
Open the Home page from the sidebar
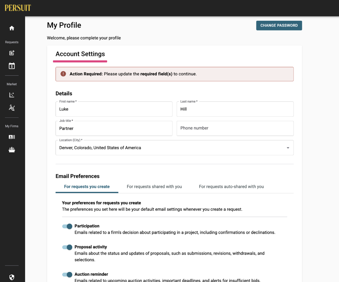12,28
